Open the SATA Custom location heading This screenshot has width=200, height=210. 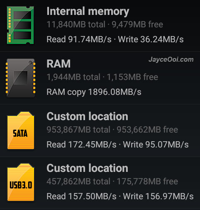[87, 116]
